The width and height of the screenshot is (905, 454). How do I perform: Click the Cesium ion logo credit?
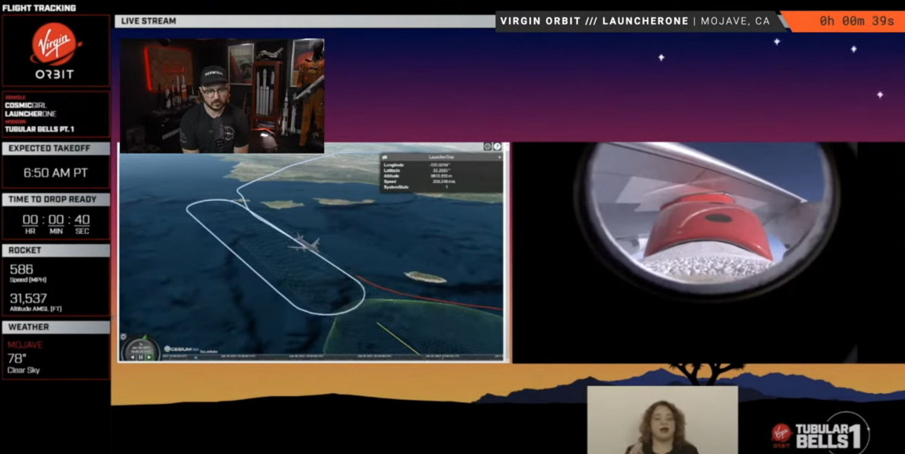[181, 349]
